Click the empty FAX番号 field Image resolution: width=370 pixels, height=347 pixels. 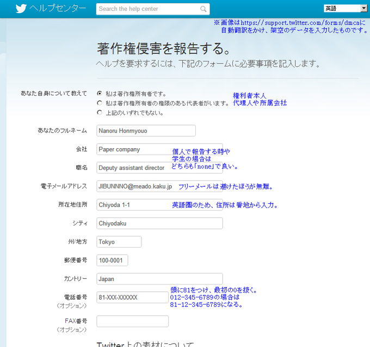(x=133, y=321)
